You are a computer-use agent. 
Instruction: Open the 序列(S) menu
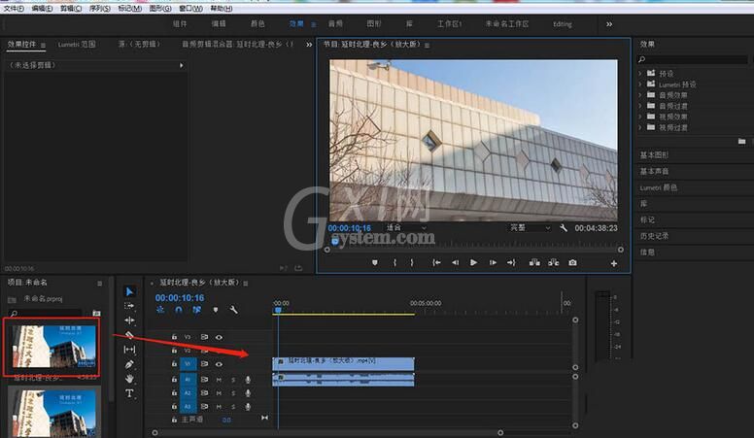tap(99, 8)
